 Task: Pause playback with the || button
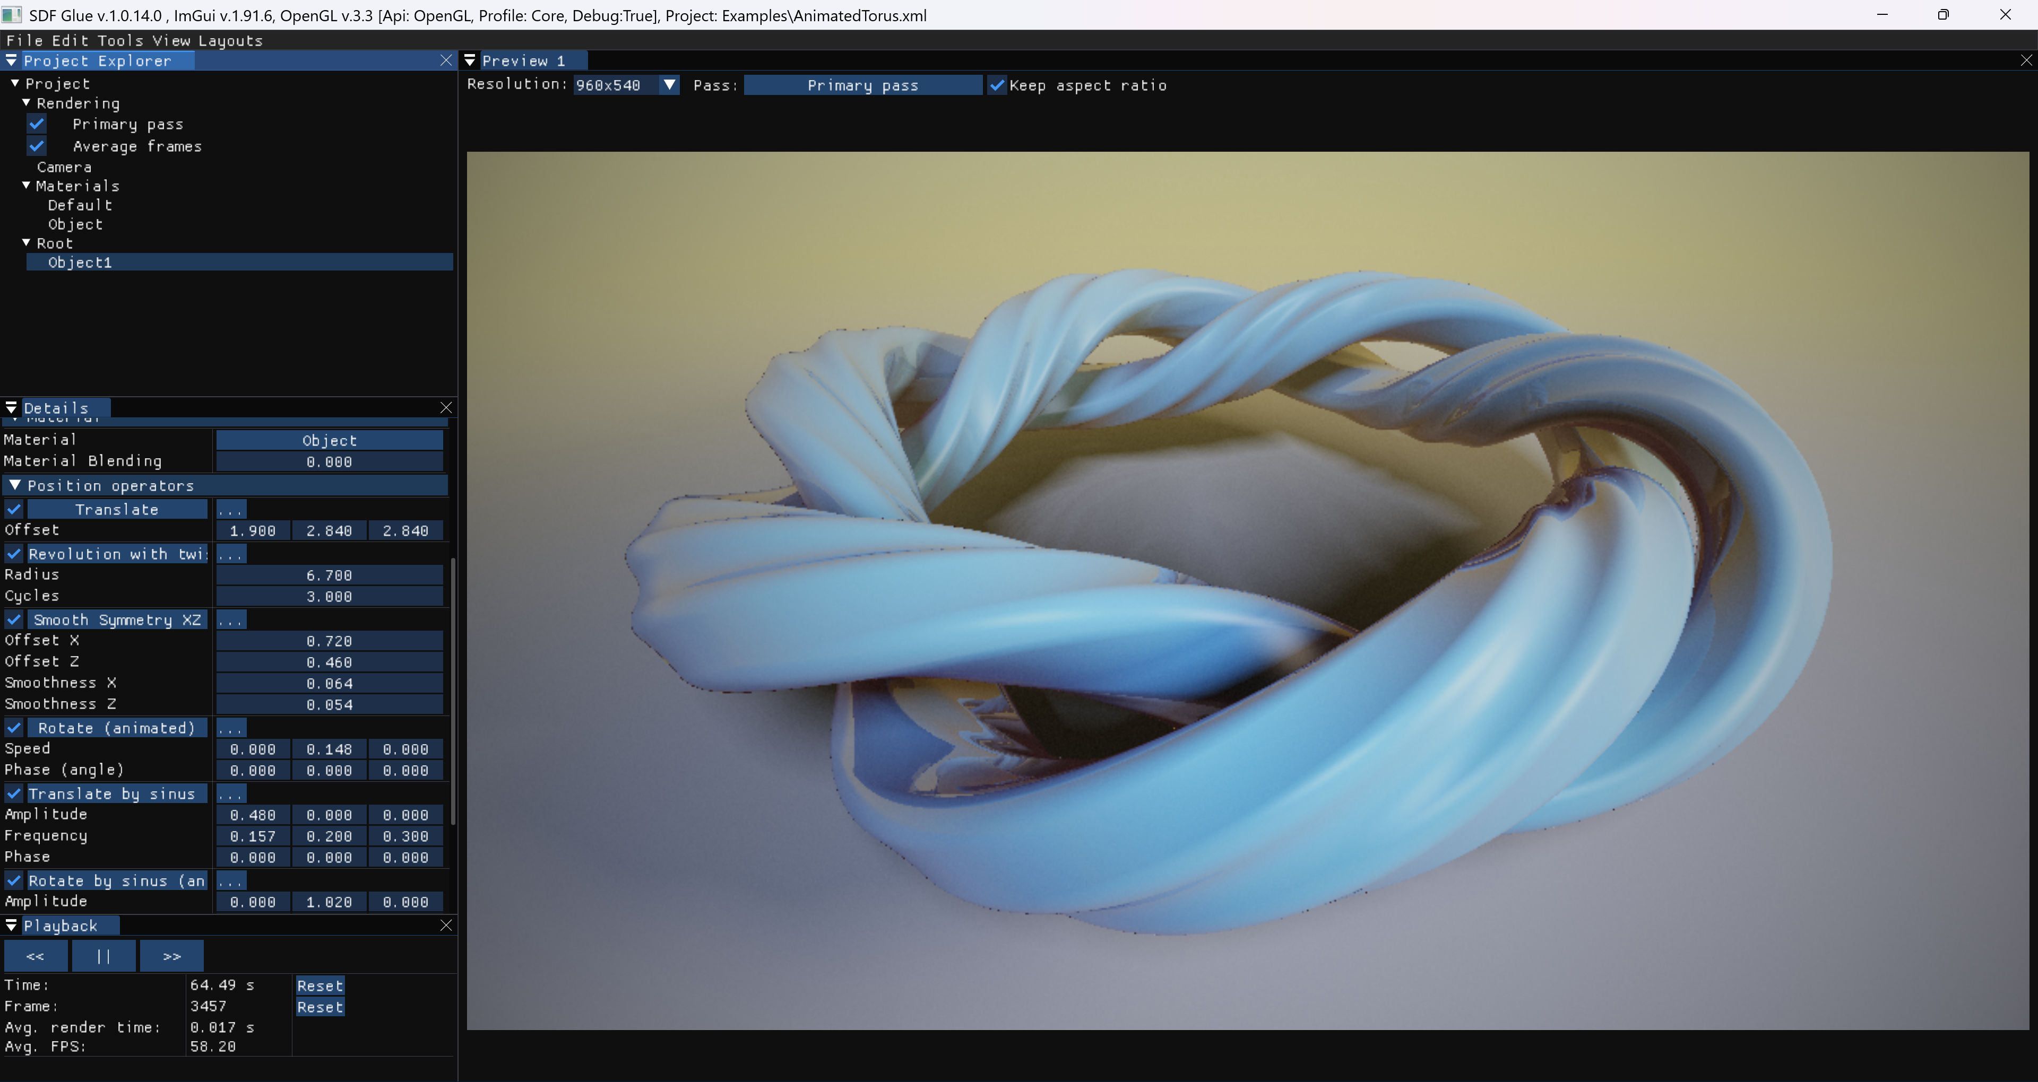pyautogui.click(x=103, y=956)
